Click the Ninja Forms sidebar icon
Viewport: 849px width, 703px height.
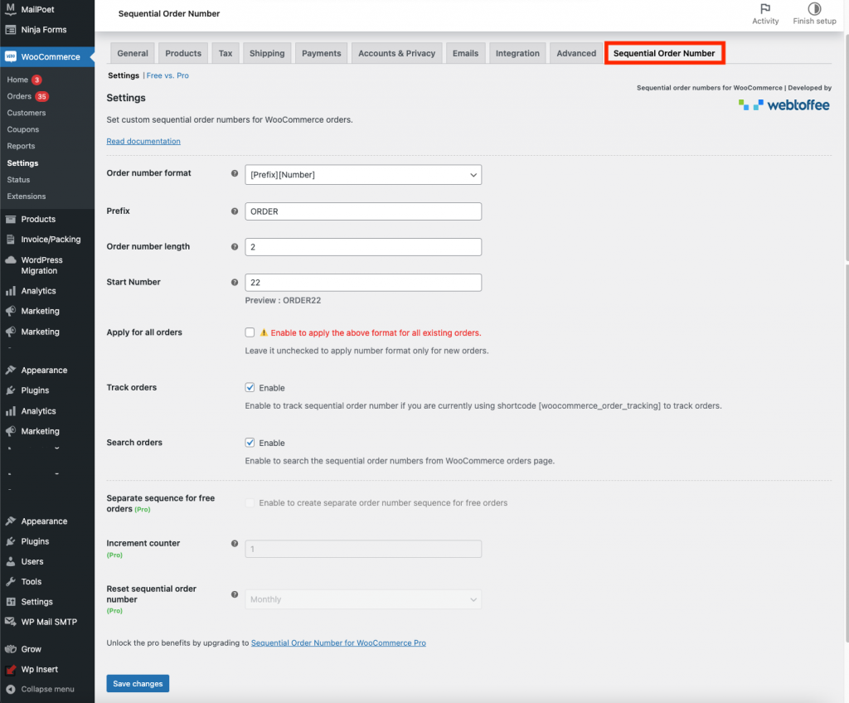pyautogui.click(x=10, y=30)
